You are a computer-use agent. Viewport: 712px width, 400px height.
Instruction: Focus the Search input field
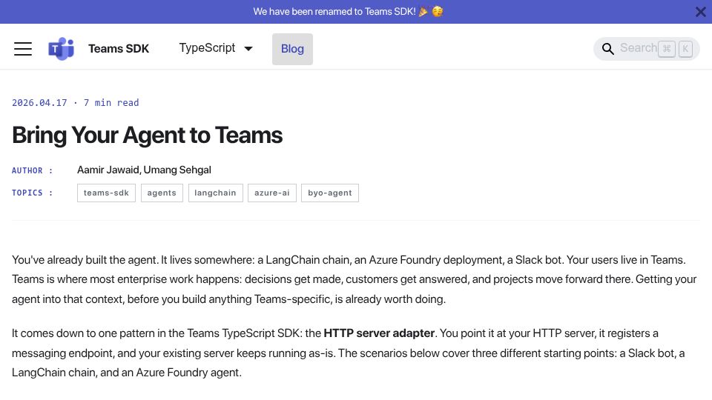pyautogui.click(x=647, y=49)
